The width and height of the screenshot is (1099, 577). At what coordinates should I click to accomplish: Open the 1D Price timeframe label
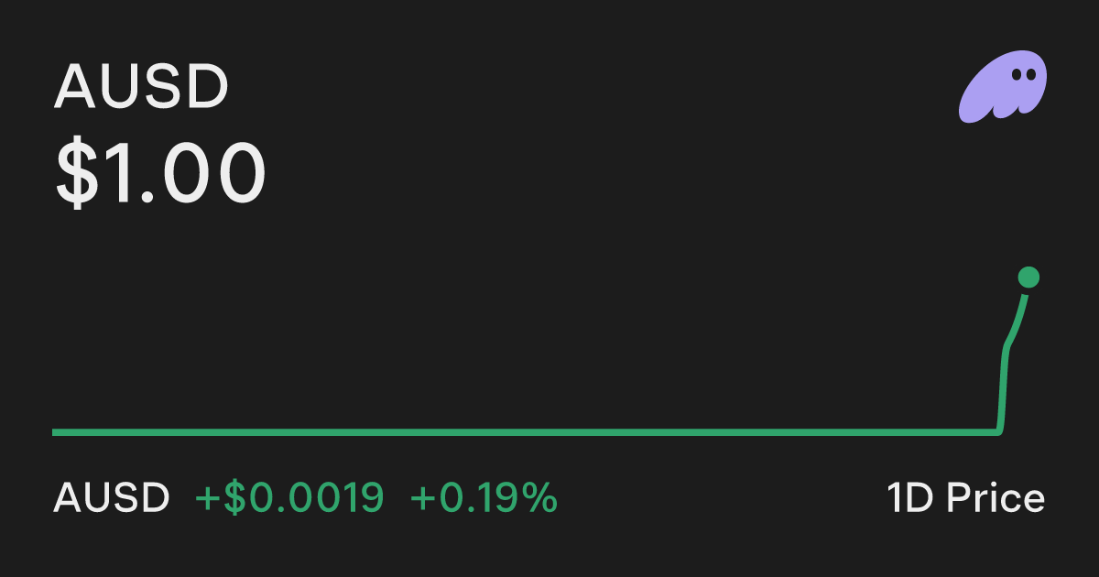point(965,498)
